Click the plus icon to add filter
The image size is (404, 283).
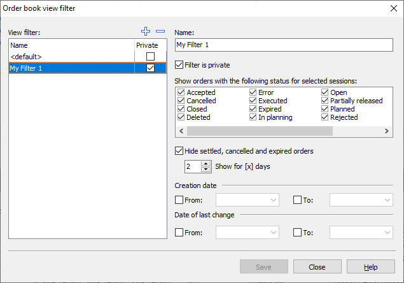point(147,31)
